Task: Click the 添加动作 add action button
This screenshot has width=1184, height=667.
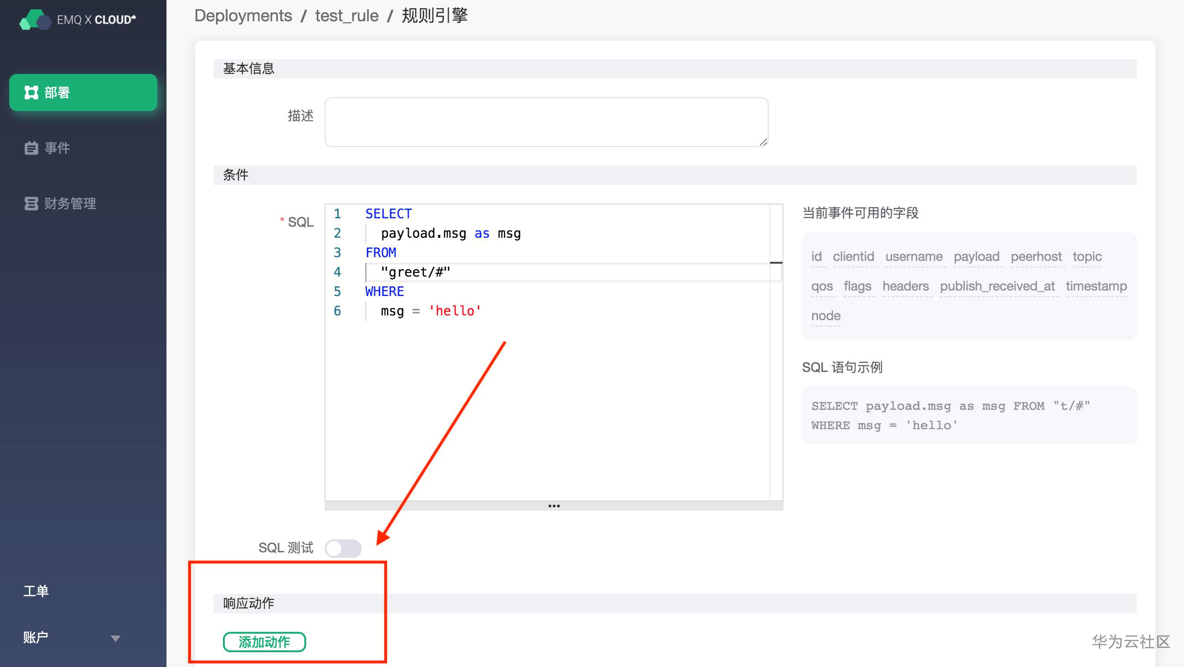Action: tap(264, 642)
